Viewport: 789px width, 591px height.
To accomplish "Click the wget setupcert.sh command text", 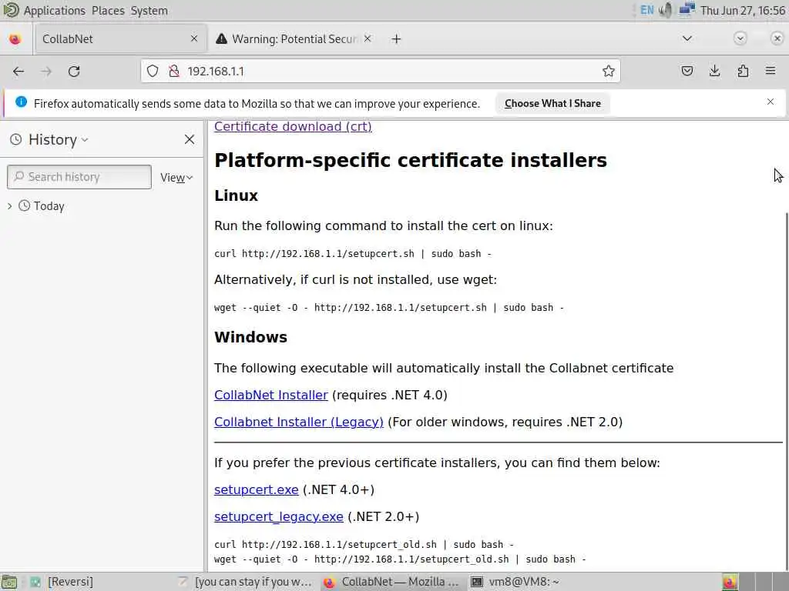I will pyautogui.click(x=389, y=308).
